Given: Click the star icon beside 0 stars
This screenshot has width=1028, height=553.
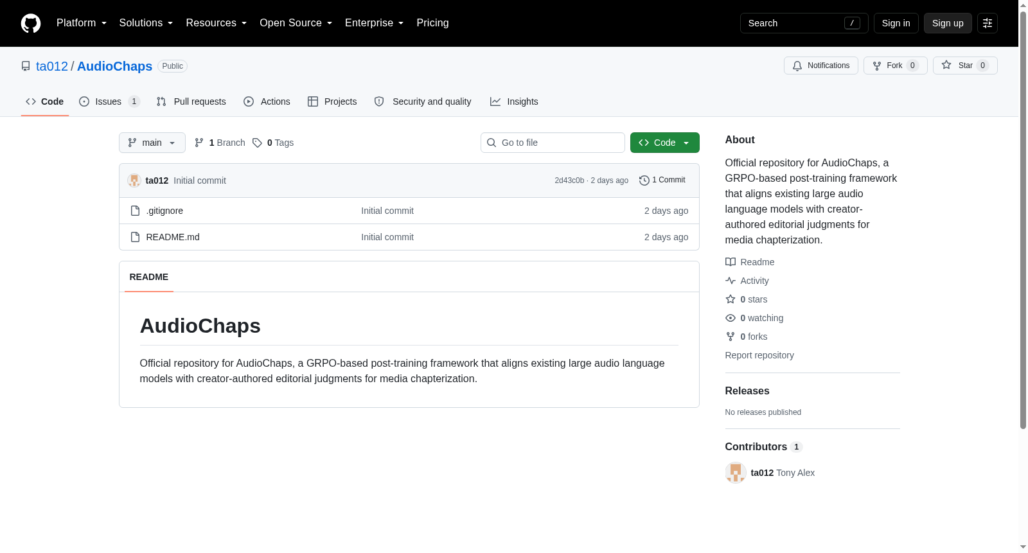Looking at the screenshot, I should 731,299.
